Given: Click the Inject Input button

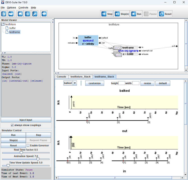Looking at the screenshot, I should coord(26,120).
